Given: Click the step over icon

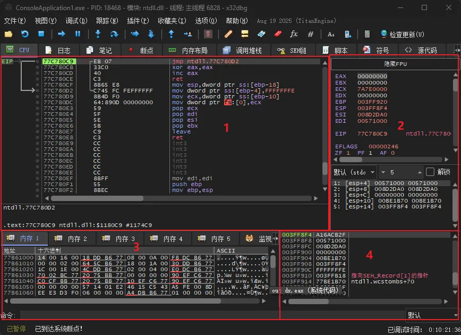Looking at the screenshot, I should [x=114, y=34].
